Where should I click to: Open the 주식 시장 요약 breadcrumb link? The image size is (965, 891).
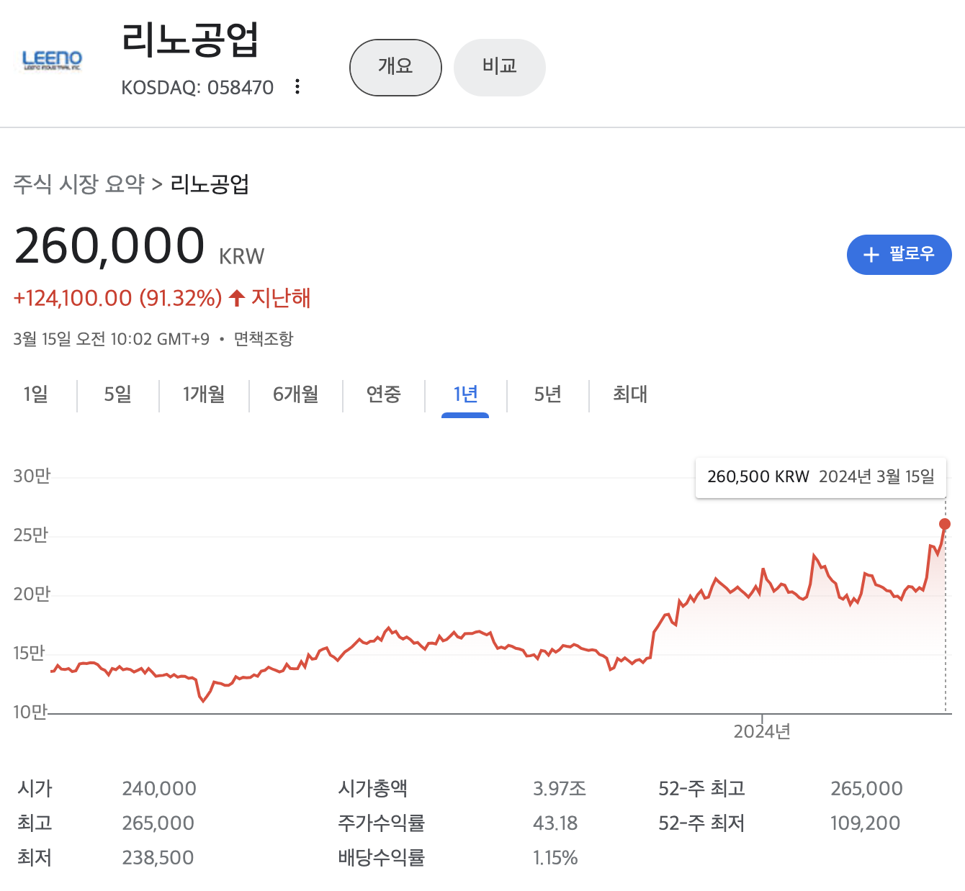(x=79, y=184)
